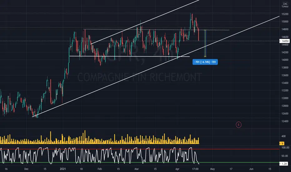Click the 13000 price axis label
Screen dimensions: 291x172
click(x=285, y=98)
